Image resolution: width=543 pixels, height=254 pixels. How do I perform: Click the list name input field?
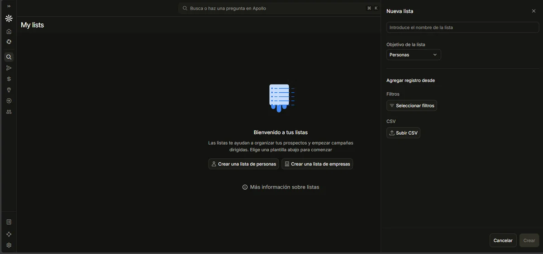(x=462, y=28)
